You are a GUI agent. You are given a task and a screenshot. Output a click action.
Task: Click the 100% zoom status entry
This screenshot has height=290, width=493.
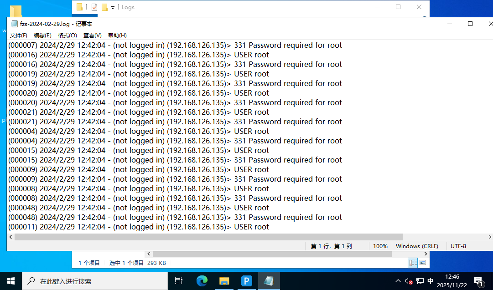point(380,246)
